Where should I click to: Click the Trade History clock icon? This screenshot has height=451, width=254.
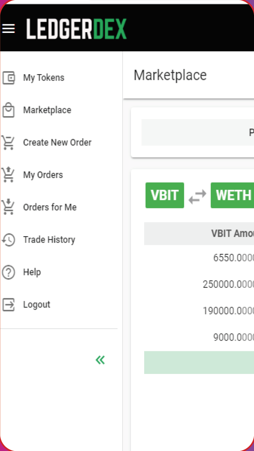tap(9, 240)
